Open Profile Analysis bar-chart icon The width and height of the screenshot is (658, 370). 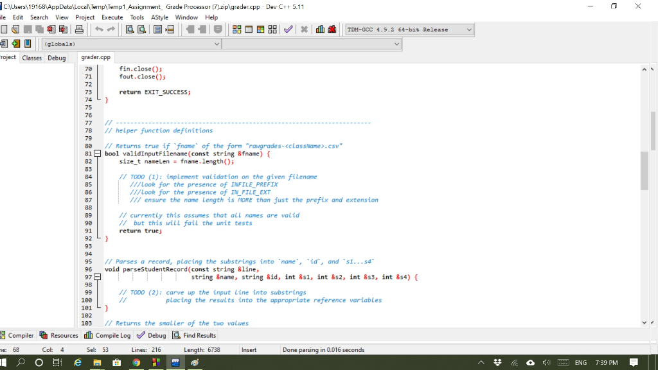point(320,30)
